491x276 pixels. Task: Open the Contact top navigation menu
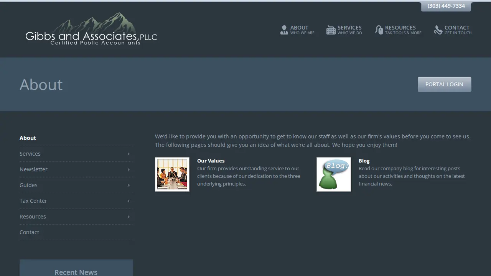453,30
